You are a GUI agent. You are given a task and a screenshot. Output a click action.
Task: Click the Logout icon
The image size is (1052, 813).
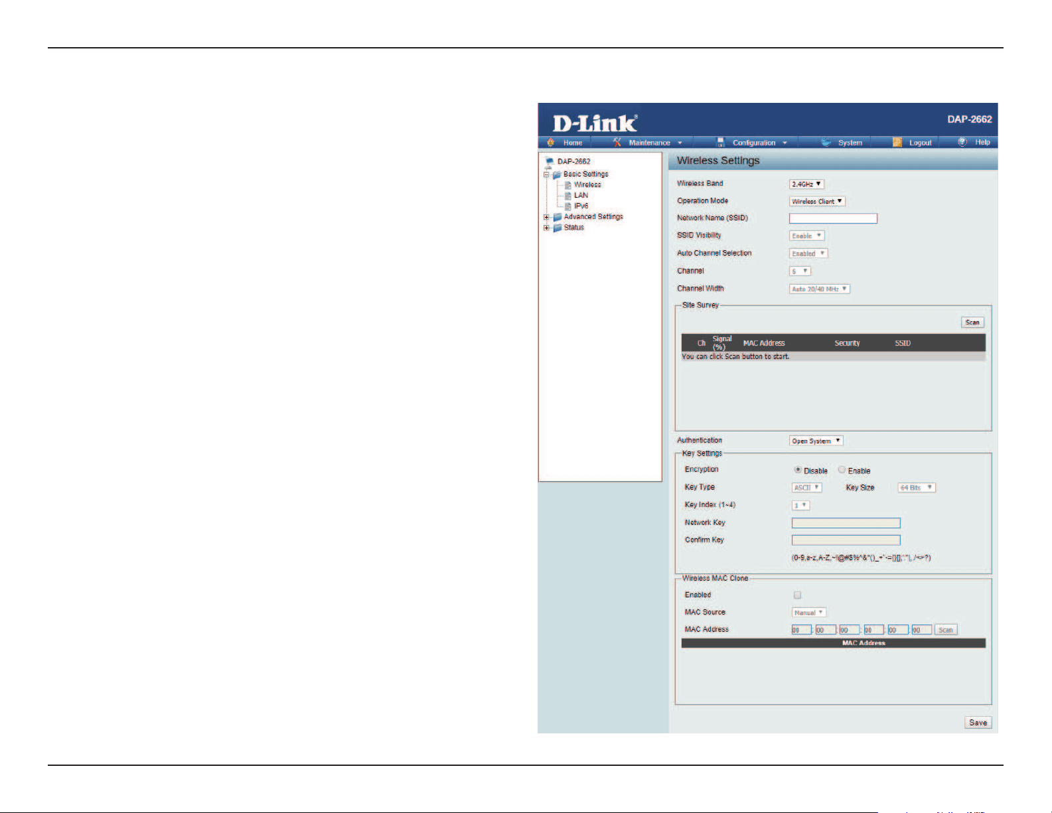click(897, 142)
